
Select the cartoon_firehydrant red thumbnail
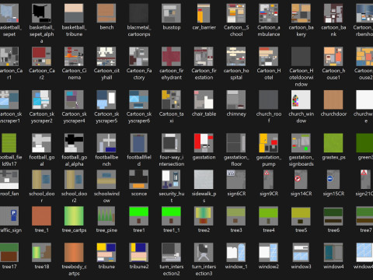pos(171,56)
